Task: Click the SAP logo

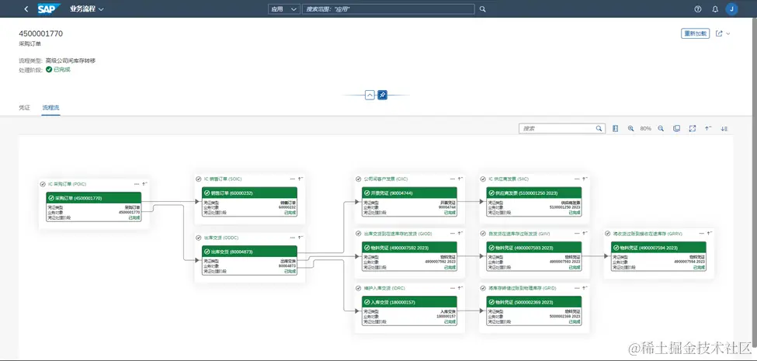Action: pos(49,9)
